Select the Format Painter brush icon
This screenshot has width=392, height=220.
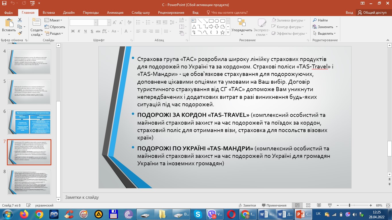(x=20, y=33)
